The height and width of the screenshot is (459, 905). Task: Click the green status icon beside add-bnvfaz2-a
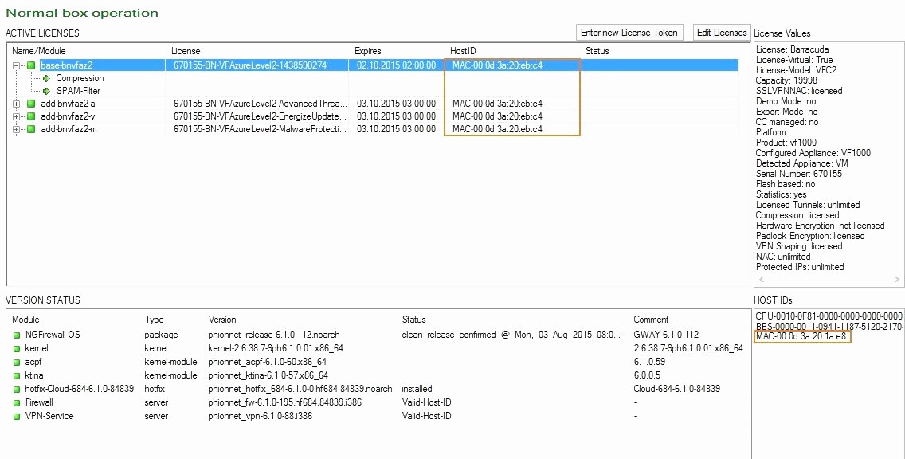[x=31, y=104]
